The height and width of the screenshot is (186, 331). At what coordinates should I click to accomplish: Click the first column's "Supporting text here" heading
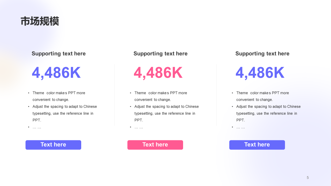pyautogui.click(x=58, y=54)
